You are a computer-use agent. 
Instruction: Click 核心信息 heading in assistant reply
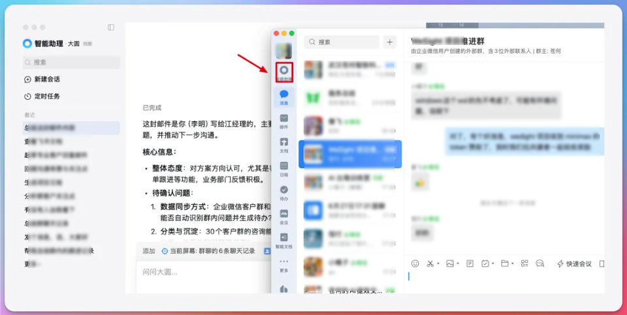pyautogui.click(x=159, y=152)
